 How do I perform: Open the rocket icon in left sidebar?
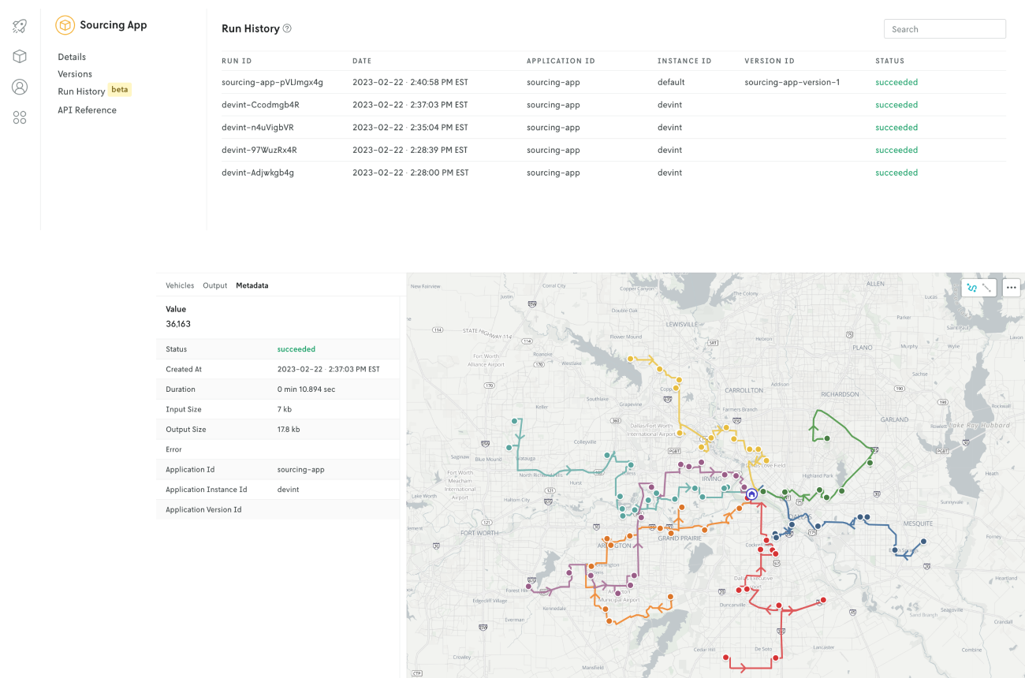point(20,26)
